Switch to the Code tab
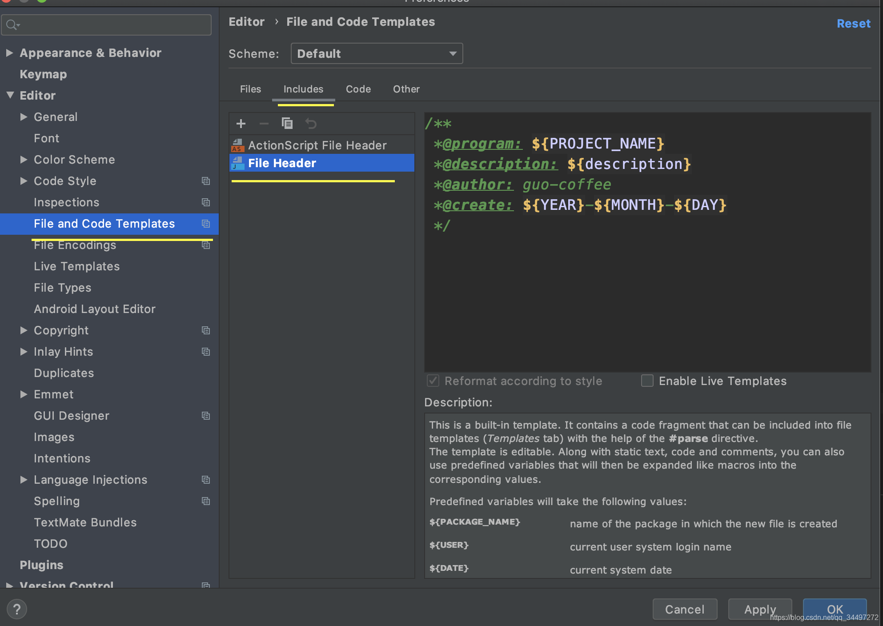Screen dimensions: 883x626 pyautogui.click(x=358, y=89)
